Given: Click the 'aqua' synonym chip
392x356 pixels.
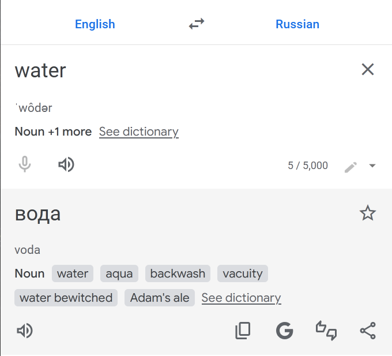Looking at the screenshot, I should 119,273.
